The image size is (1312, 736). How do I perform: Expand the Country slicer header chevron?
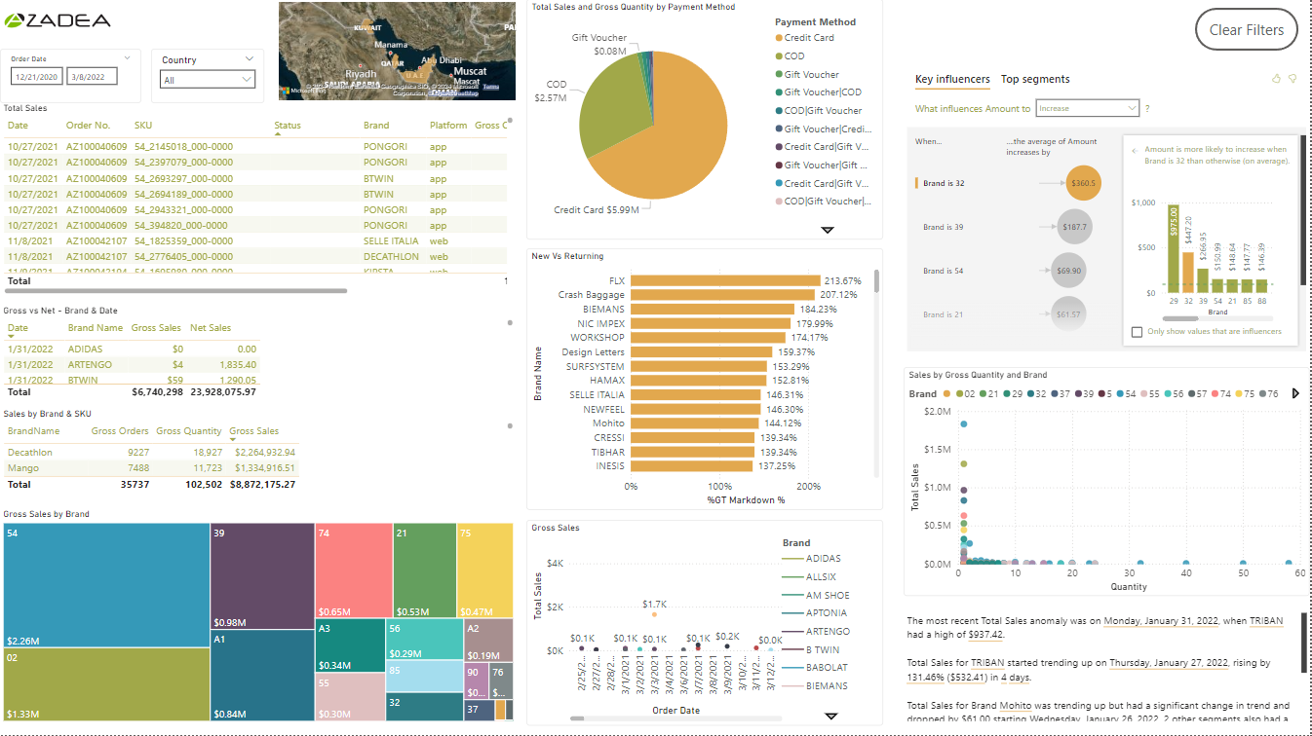click(x=251, y=59)
